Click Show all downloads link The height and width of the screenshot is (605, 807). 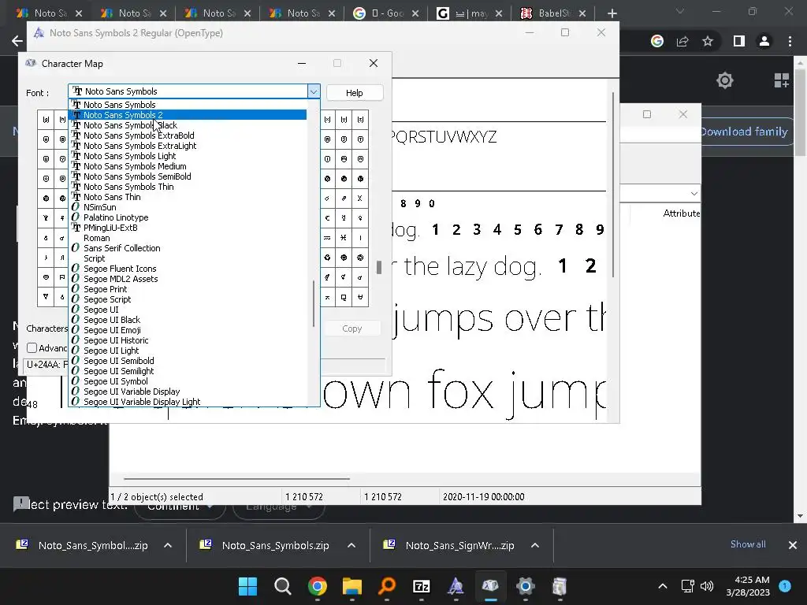pos(748,544)
